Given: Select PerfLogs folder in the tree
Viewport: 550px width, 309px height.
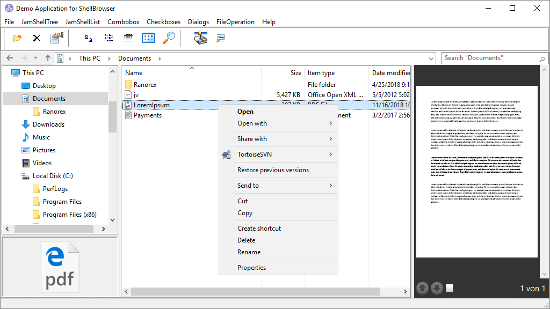Looking at the screenshot, I should tap(55, 189).
